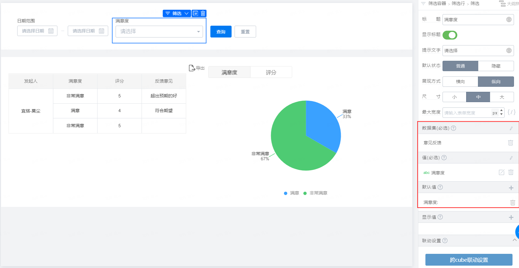Switch chart to 满意度 tab
The image size is (519, 268).
point(229,72)
